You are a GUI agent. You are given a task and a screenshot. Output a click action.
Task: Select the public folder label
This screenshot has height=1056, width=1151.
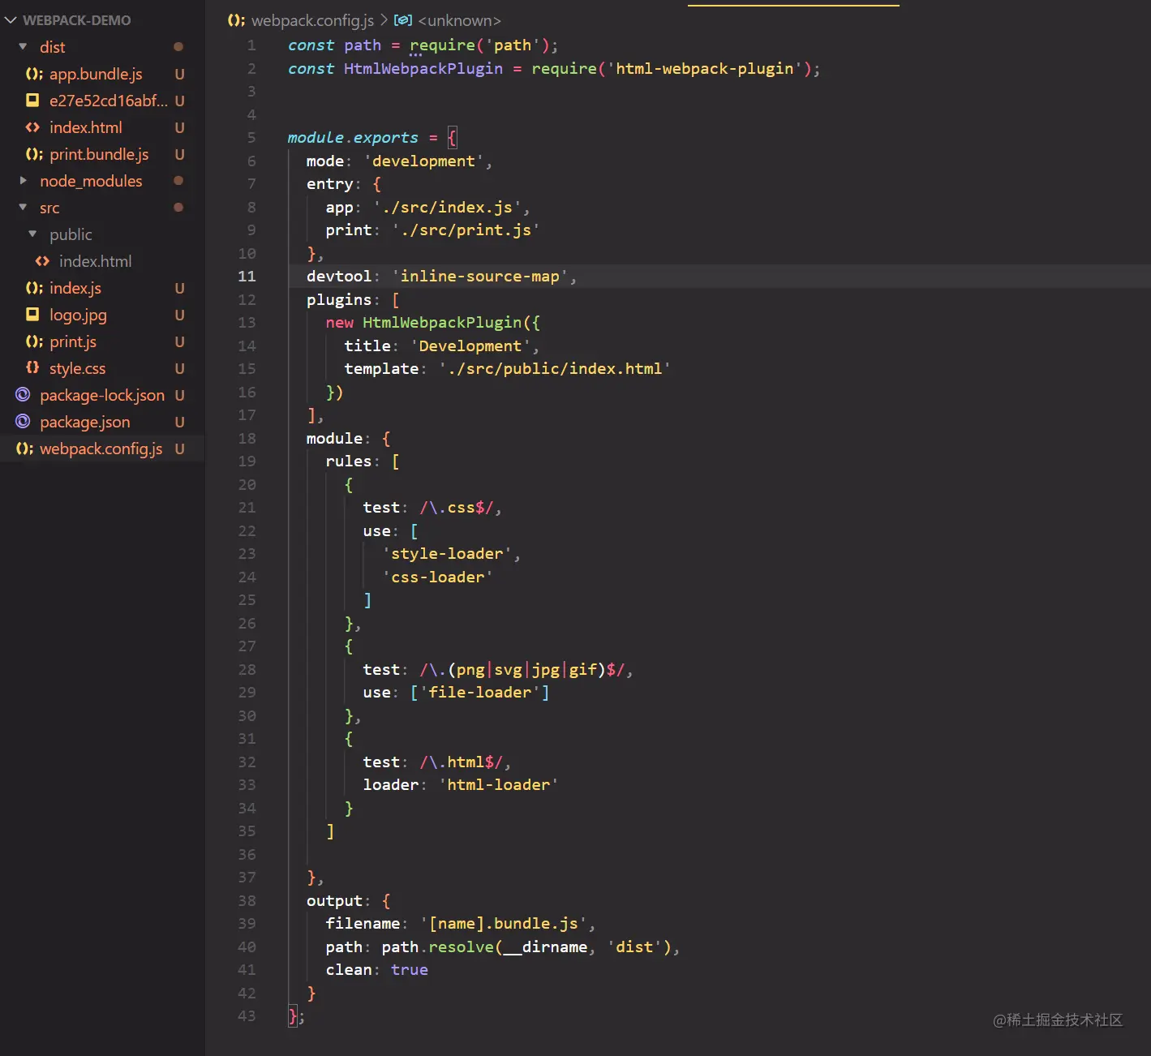[x=71, y=234]
